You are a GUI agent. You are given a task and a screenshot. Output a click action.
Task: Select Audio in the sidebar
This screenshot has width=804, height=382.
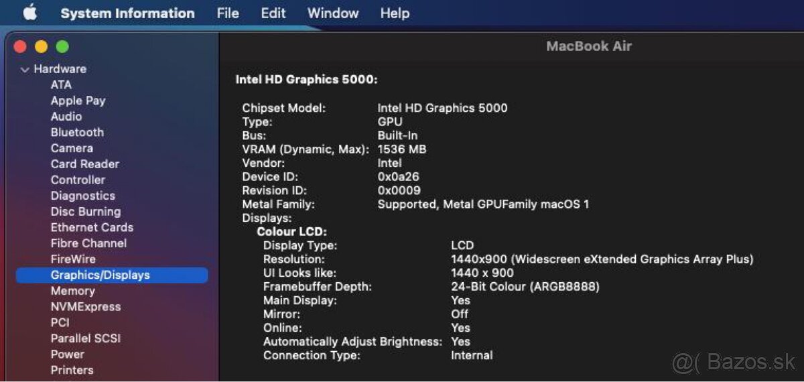coord(66,116)
